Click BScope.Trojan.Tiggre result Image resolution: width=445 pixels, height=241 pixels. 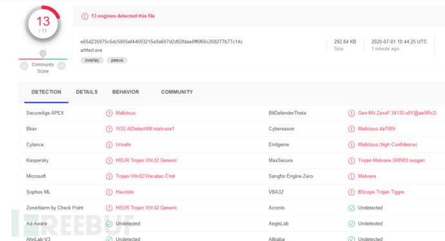click(381, 192)
